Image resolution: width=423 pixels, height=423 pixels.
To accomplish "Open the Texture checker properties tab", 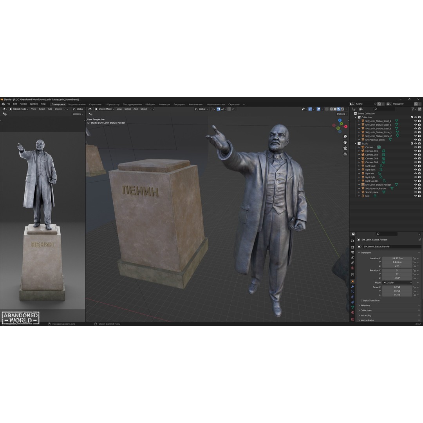I will click(x=352, y=319).
